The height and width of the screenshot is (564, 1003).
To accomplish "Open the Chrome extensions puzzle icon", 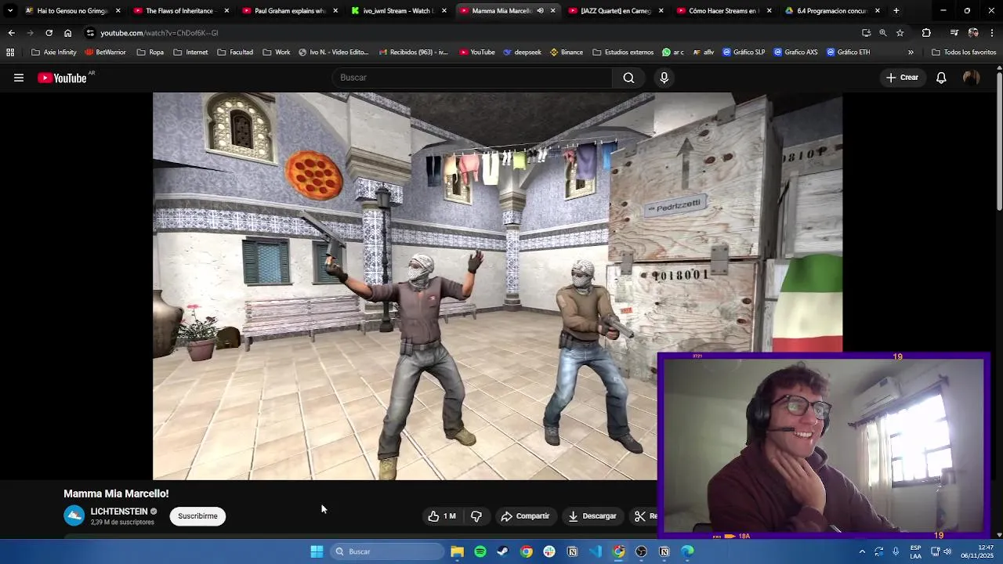I will [x=926, y=33].
